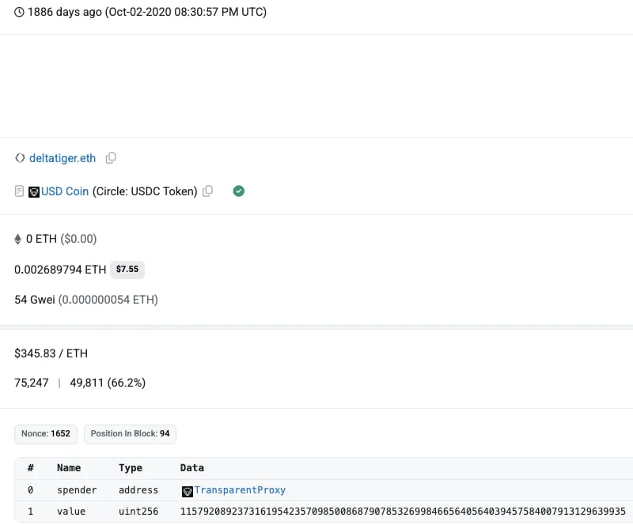Open the USD Coin token link
The height and width of the screenshot is (525, 633).
[65, 191]
